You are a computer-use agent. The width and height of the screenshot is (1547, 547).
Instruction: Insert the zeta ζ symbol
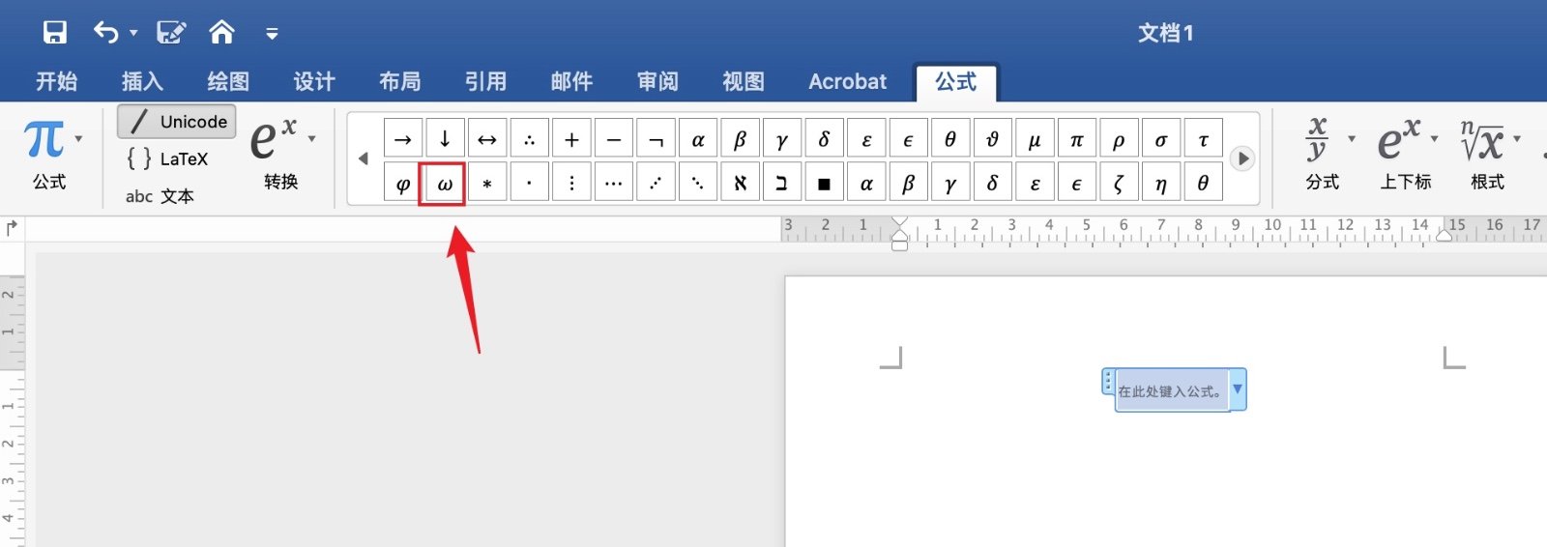click(1119, 183)
